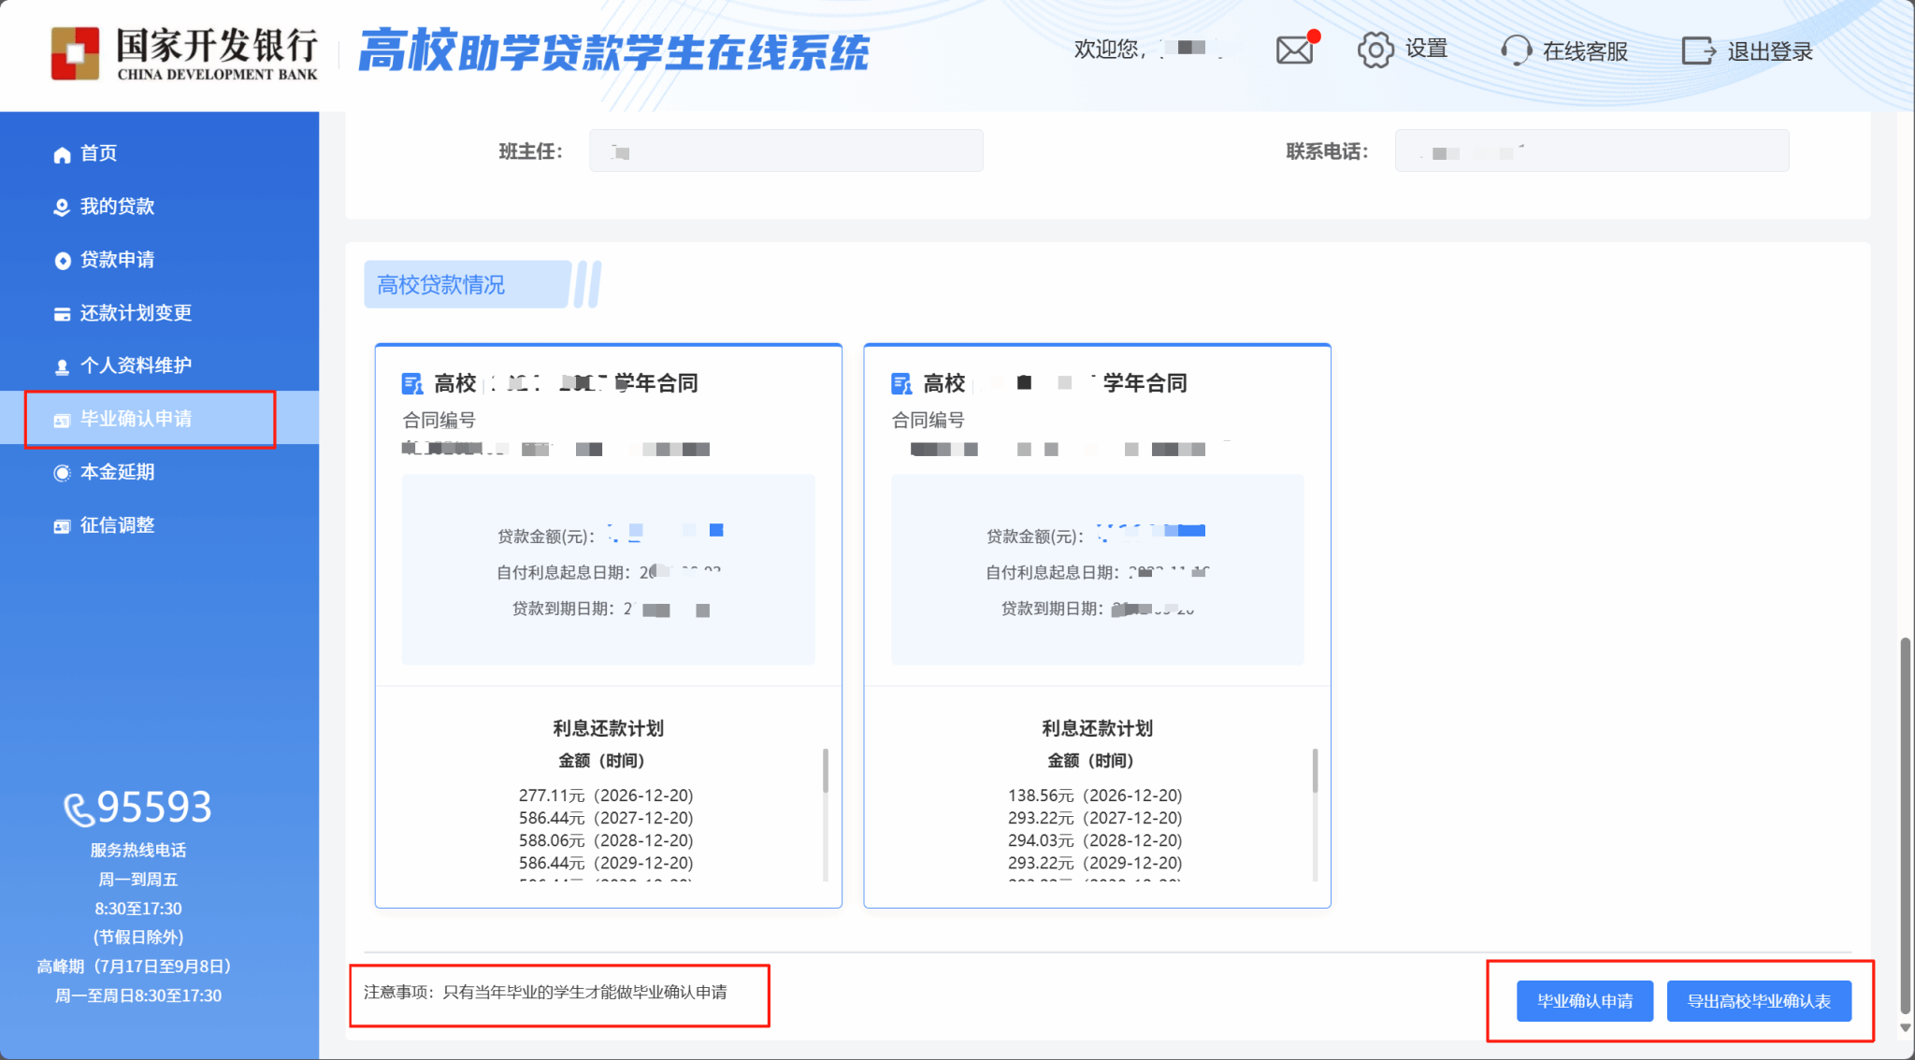Viewport: 1915px width, 1060px height.
Task: Click the 95593 hotline phone icon
Action: coord(79,809)
